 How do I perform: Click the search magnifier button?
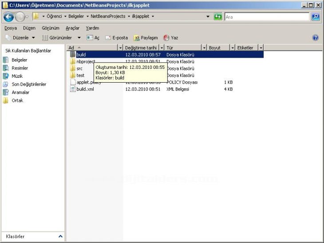pos(316,16)
